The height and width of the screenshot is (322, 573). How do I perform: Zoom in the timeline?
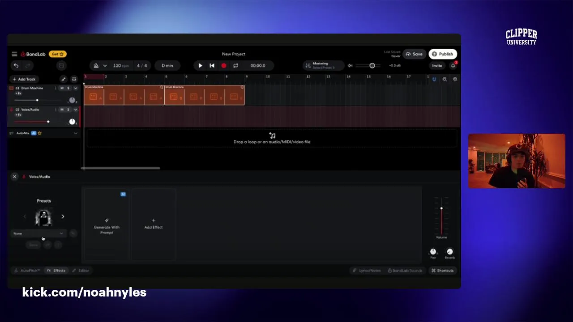click(455, 79)
